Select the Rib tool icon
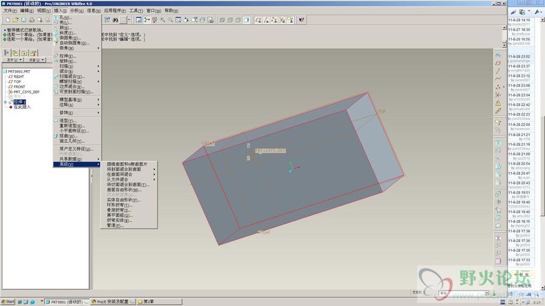The width and height of the screenshot is (545, 306). tap(498, 159)
